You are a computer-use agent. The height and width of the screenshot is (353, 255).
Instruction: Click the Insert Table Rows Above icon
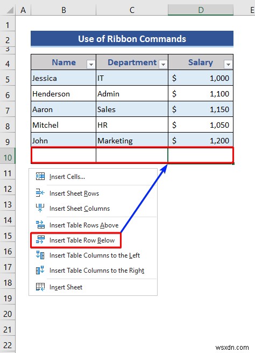pos(40,225)
